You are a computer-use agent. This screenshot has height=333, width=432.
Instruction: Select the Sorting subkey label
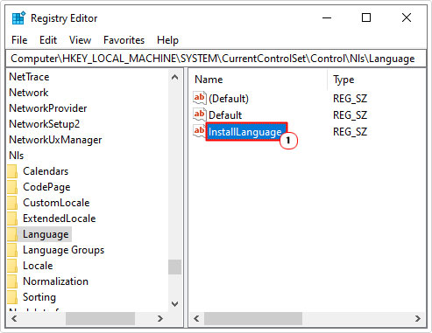(39, 297)
